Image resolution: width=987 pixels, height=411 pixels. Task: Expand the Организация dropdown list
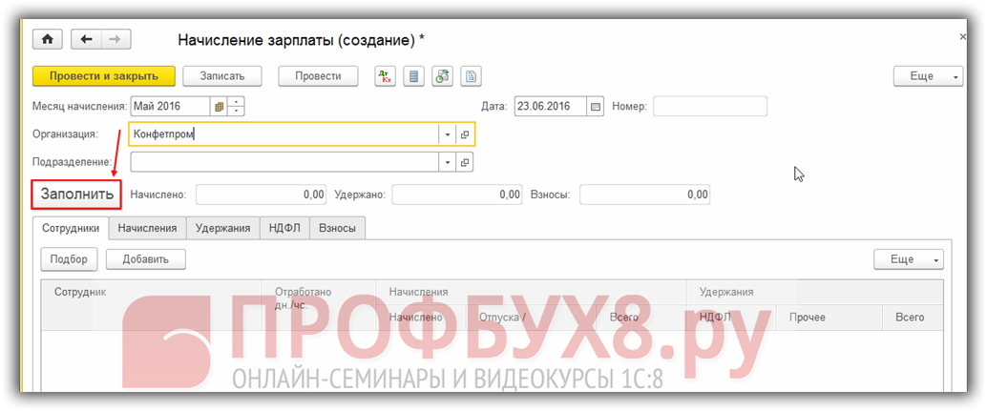click(447, 134)
